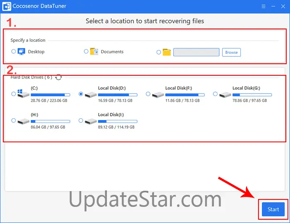Click the "Documents" label
290x223 pixels.
pos(112,52)
